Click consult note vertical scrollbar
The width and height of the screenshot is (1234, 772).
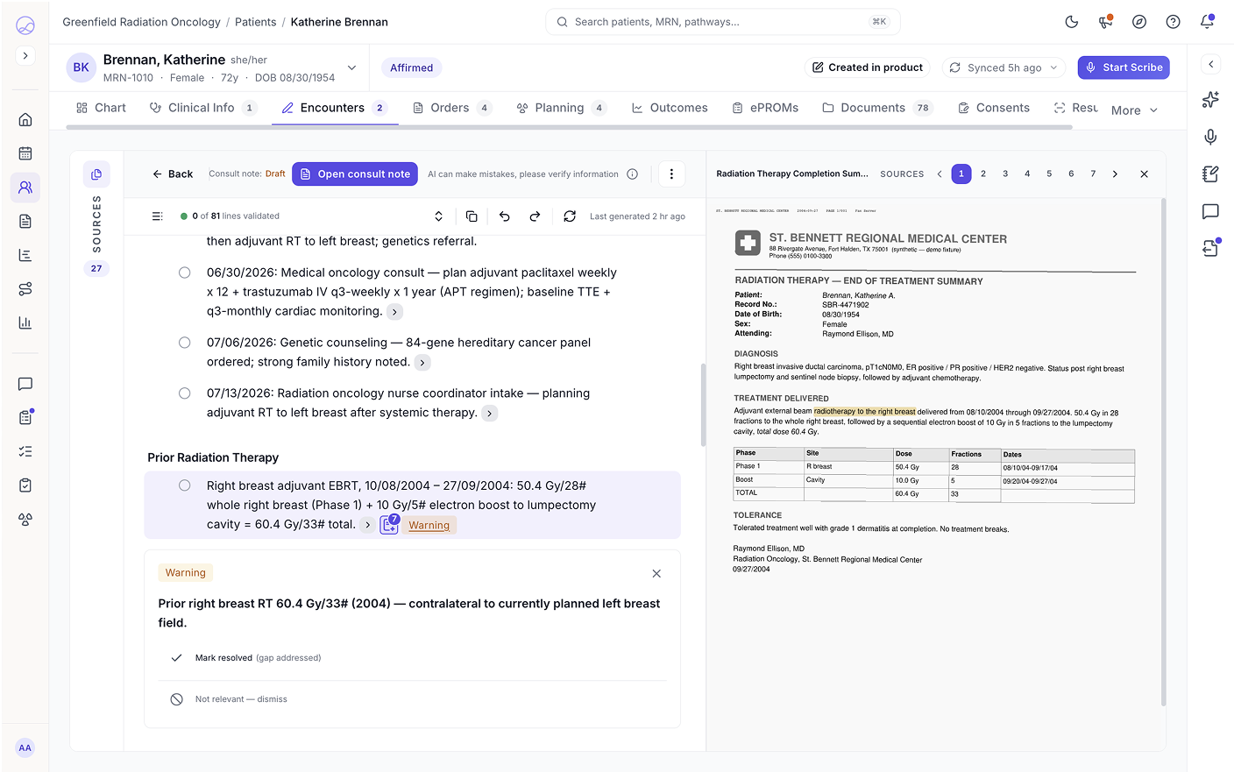[x=703, y=405]
